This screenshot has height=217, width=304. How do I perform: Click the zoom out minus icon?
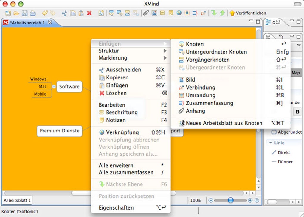pyautogui.click(x=211, y=200)
